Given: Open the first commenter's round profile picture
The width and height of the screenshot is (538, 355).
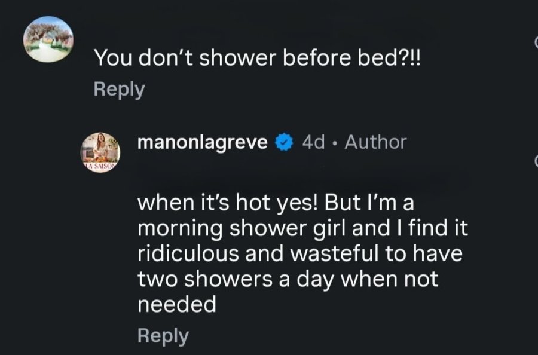Looking at the screenshot, I should click(48, 39).
